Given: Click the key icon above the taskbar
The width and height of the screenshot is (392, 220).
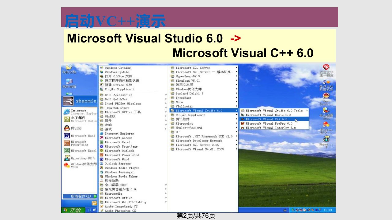Looking at the screenshot, I should [95, 203].
